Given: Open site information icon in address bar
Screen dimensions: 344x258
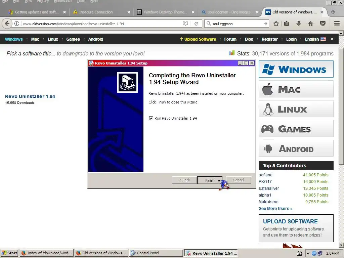Looking at the screenshot, I should tap(17, 24).
